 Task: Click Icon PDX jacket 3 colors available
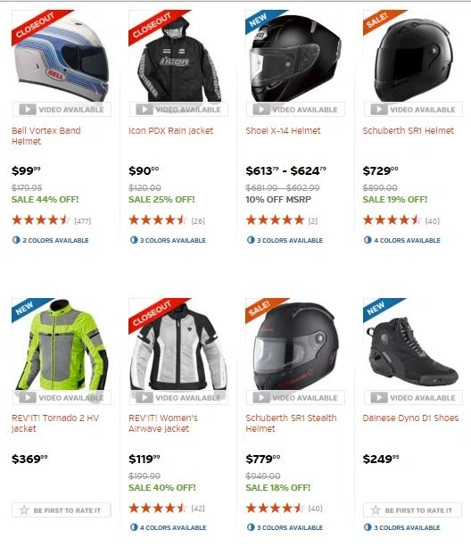168,240
